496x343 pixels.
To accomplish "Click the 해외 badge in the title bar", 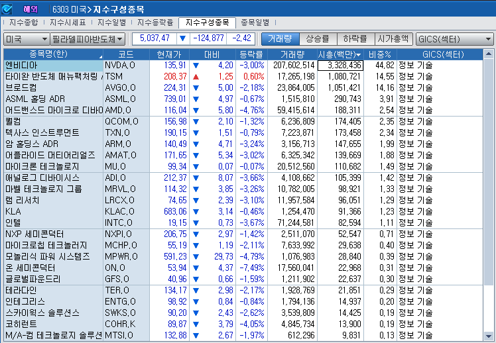I will pyautogui.click(x=31, y=8).
